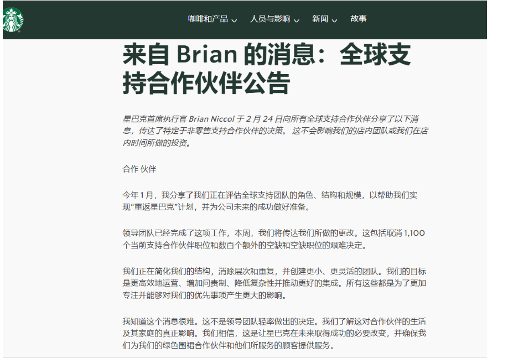Open the 咖啡和产品 menu

coord(208,19)
